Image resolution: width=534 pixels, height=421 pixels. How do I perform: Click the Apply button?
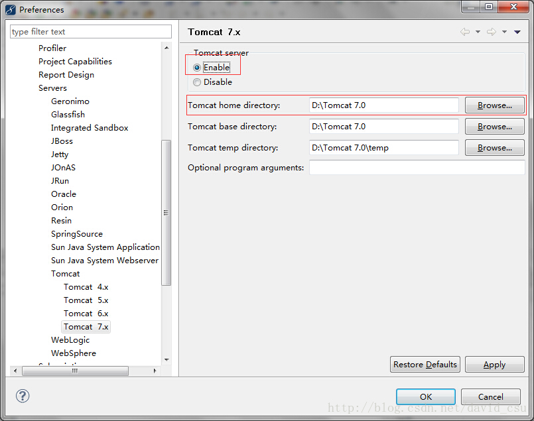[494, 364]
